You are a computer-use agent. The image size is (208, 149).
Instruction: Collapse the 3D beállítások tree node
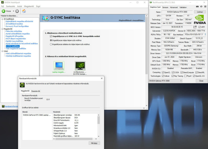2,19
